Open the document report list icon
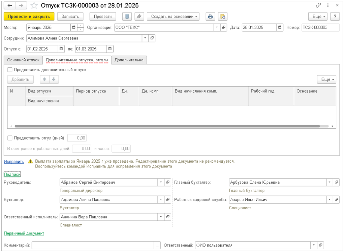Screen dimensions: 345x252 (127, 17)
